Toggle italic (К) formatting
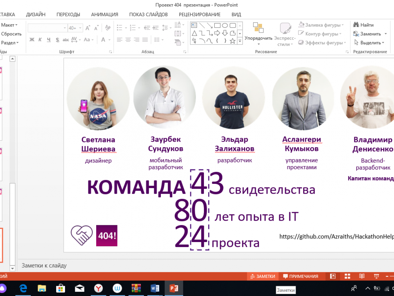Image resolution: width=394 pixels, height=296 pixels. pyautogui.click(x=40, y=40)
